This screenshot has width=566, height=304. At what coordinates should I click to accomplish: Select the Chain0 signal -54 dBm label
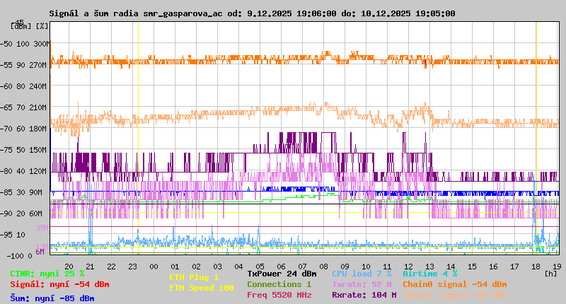click(455, 284)
